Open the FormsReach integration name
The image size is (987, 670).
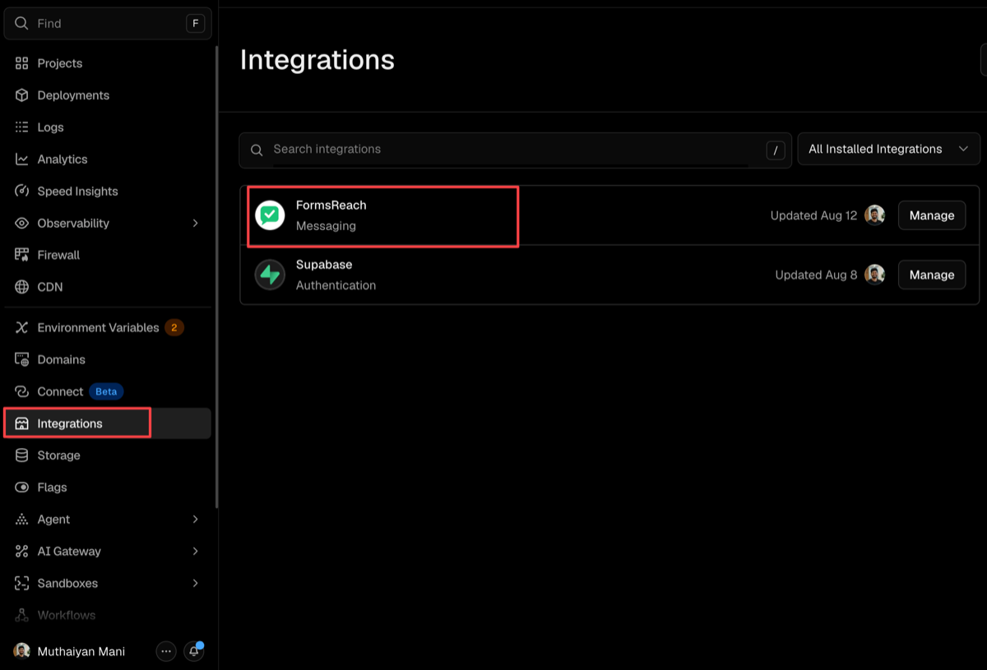[331, 206]
